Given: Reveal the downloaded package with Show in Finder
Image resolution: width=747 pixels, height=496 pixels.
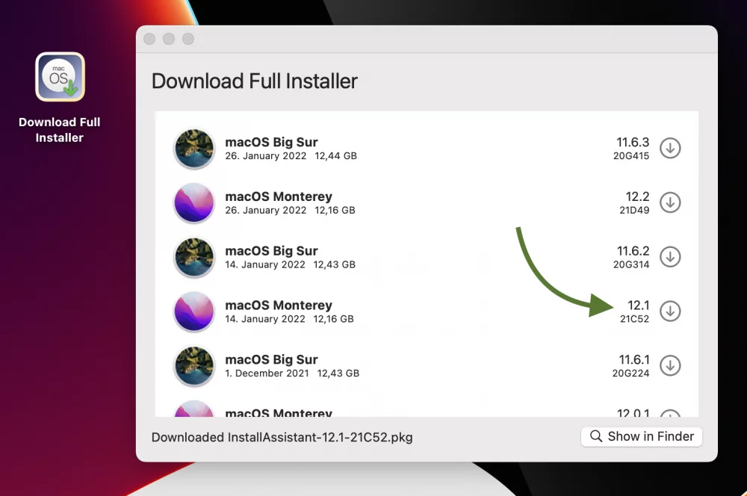Looking at the screenshot, I should click(x=641, y=436).
